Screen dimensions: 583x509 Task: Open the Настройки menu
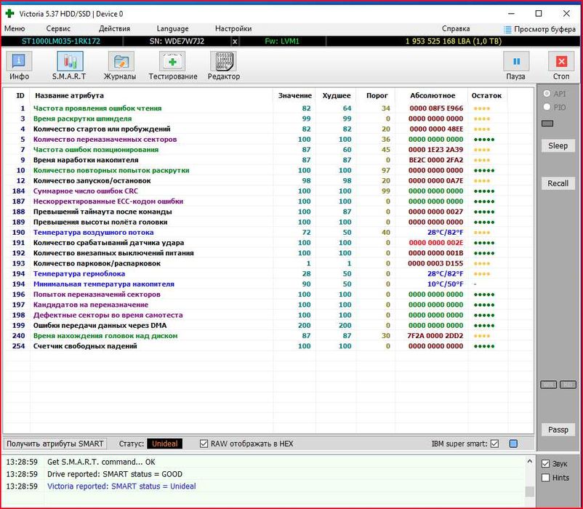pyautogui.click(x=233, y=28)
